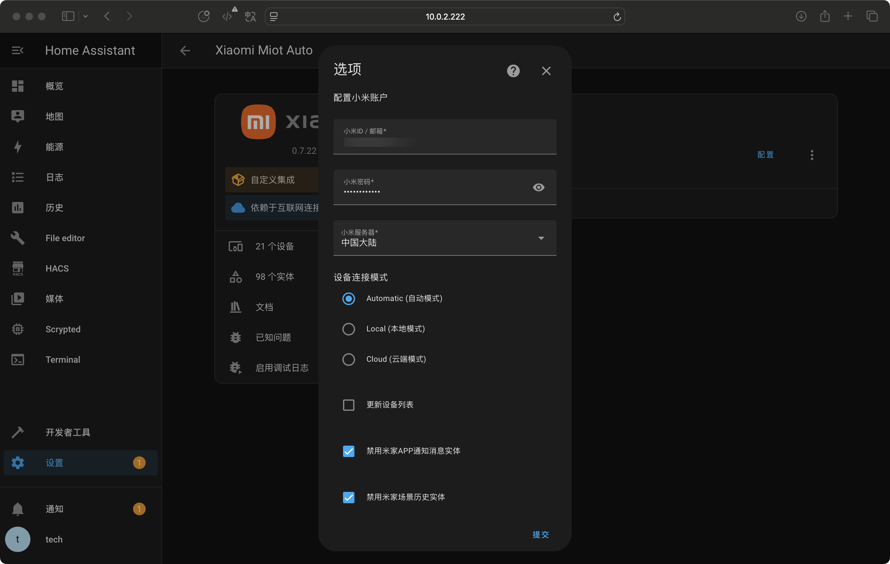890x564 pixels.
Task: Click the 小米ID / 邮箱 input field
Action: point(445,136)
